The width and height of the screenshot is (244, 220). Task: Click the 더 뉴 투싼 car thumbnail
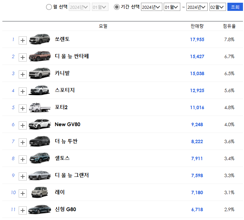[40, 141]
